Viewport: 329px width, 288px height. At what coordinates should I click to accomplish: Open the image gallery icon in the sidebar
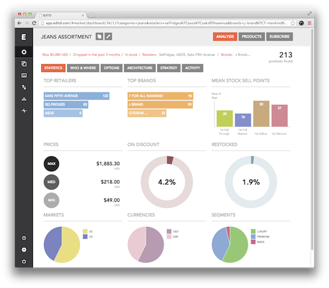coord(24,75)
